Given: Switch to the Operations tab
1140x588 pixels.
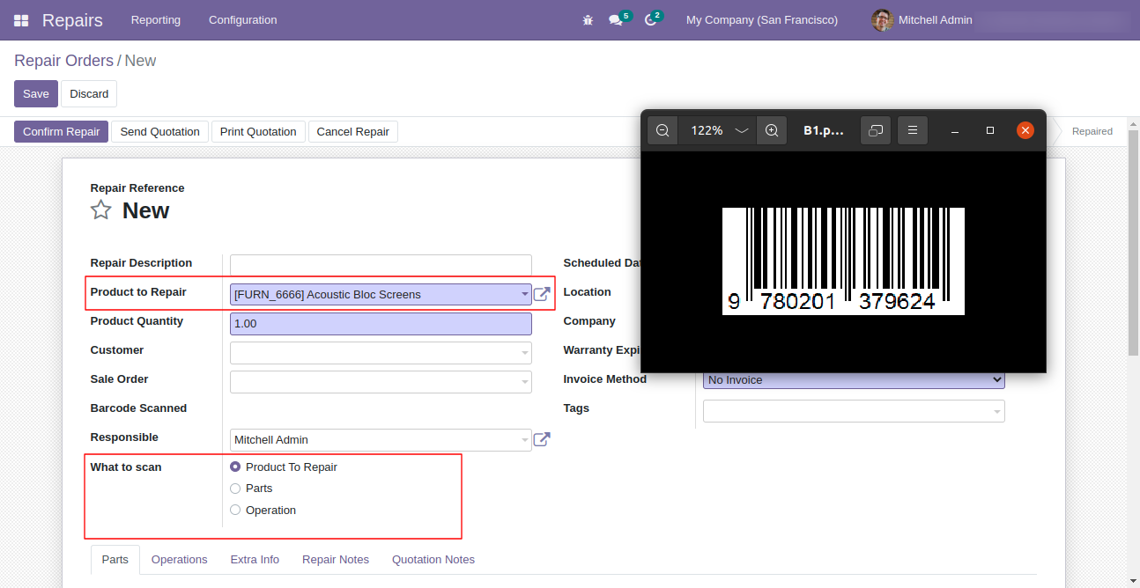Looking at the screenshot, I should click(x=180, y=560).
